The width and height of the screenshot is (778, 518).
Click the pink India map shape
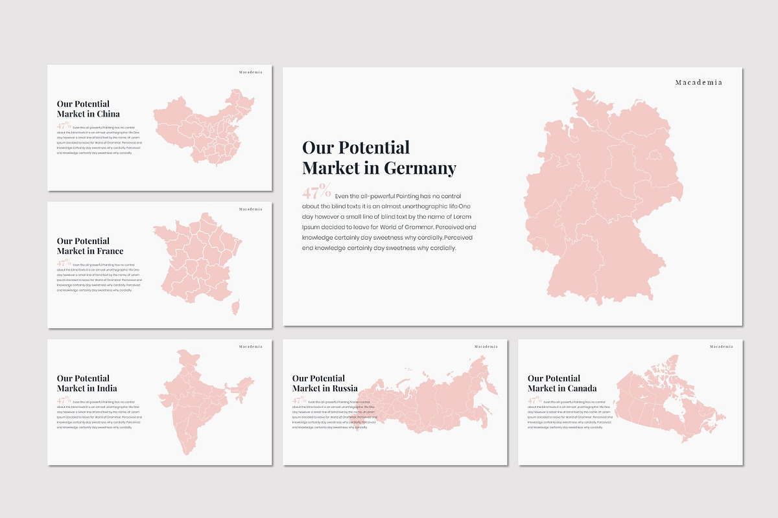pos(207,401)
